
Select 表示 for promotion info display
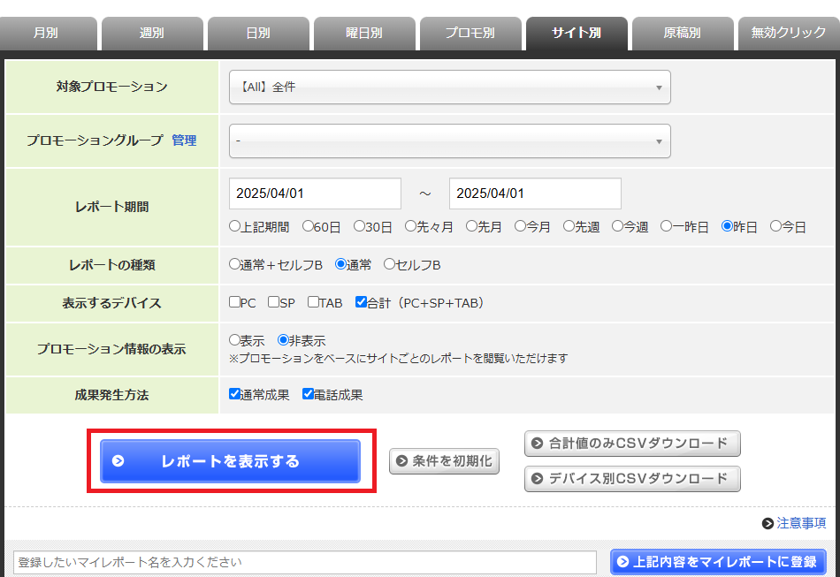point(235,339)
